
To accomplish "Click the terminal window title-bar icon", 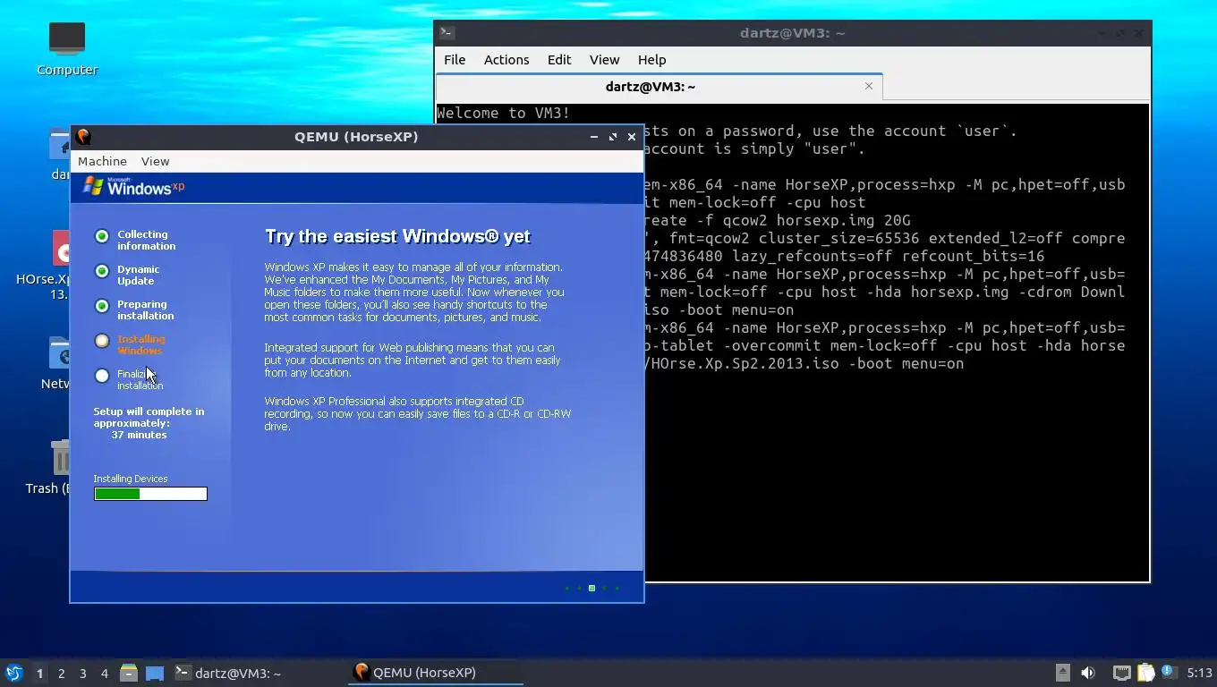I will pyautogui.click(x=447, y=32).
